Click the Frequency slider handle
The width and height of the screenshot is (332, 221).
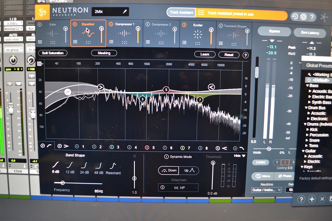[63, 182]
